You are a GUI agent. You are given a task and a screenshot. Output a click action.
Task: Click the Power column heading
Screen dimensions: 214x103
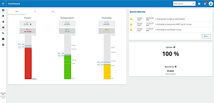(x=28, y=18)
